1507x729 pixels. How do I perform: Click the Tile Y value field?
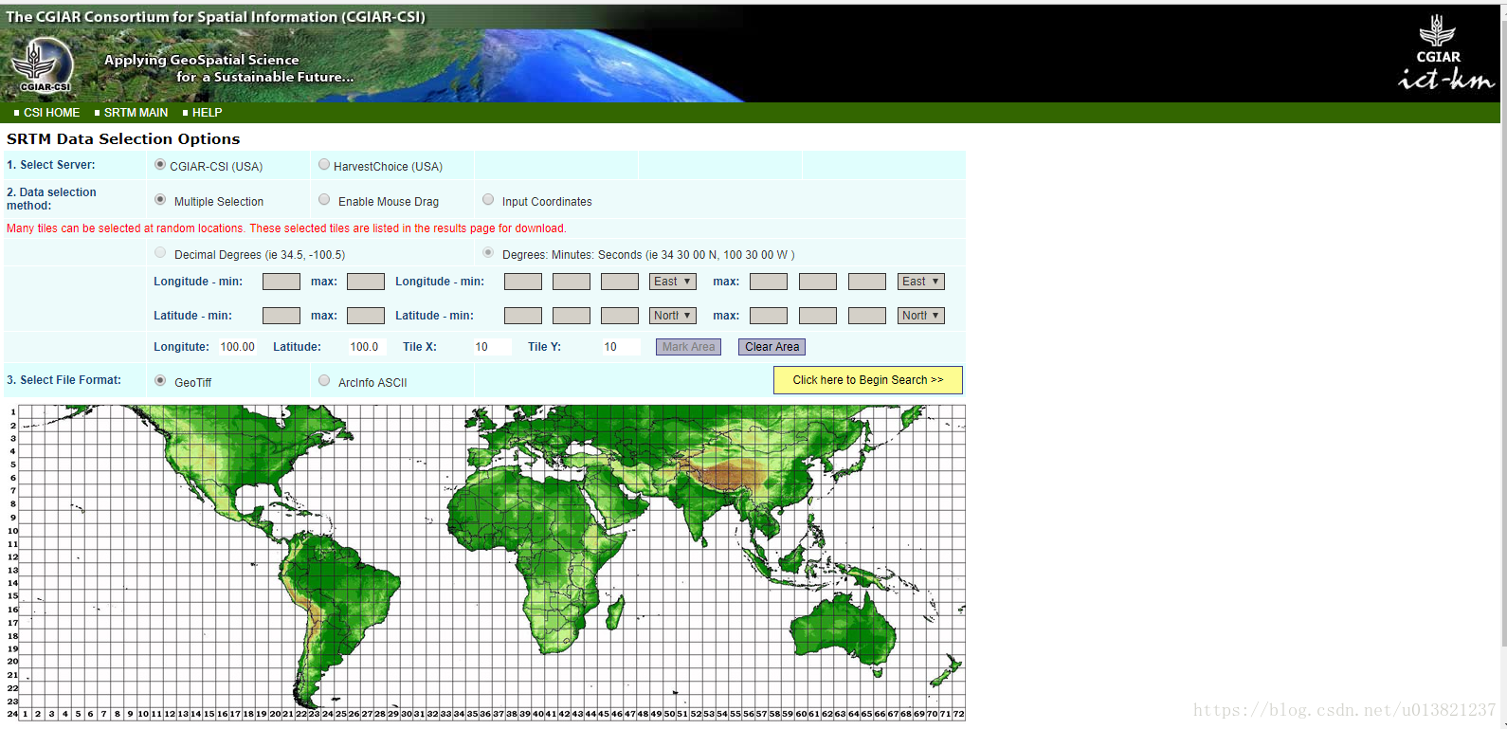point(621,347)
